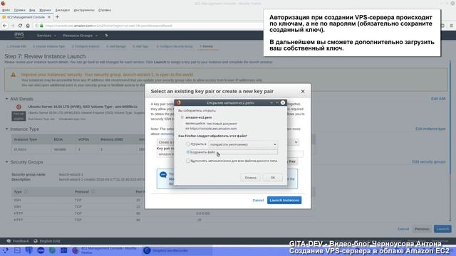Open the start menu icon in taskbar
This screenshot has height=256, width=456.
(x=5, y=250)
